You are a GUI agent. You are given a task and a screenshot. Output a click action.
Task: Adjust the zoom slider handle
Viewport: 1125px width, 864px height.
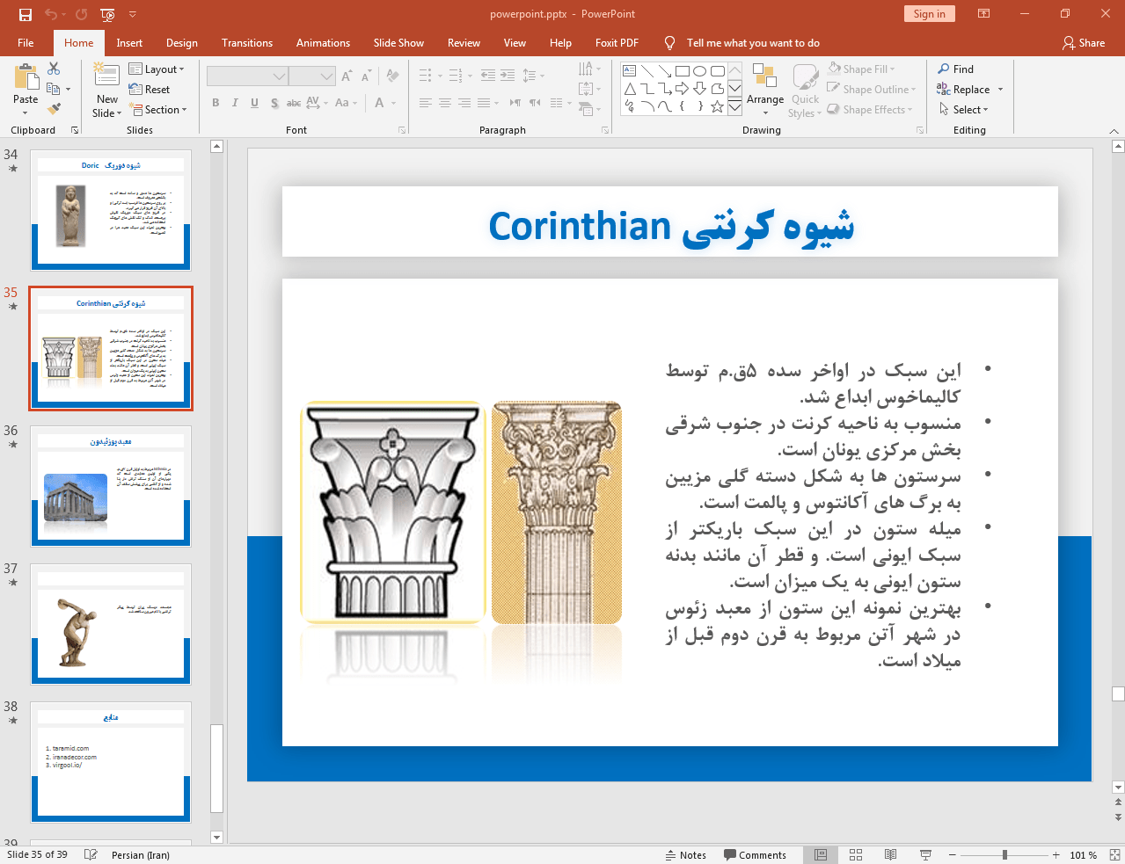point(1004,855)
